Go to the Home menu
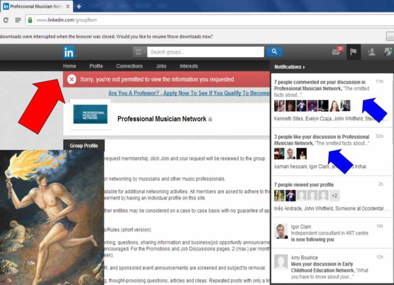This screenshot has width=394, height=285. 69,66
